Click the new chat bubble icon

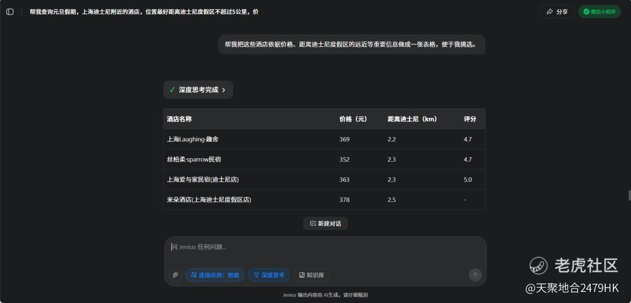coord(313,224)
